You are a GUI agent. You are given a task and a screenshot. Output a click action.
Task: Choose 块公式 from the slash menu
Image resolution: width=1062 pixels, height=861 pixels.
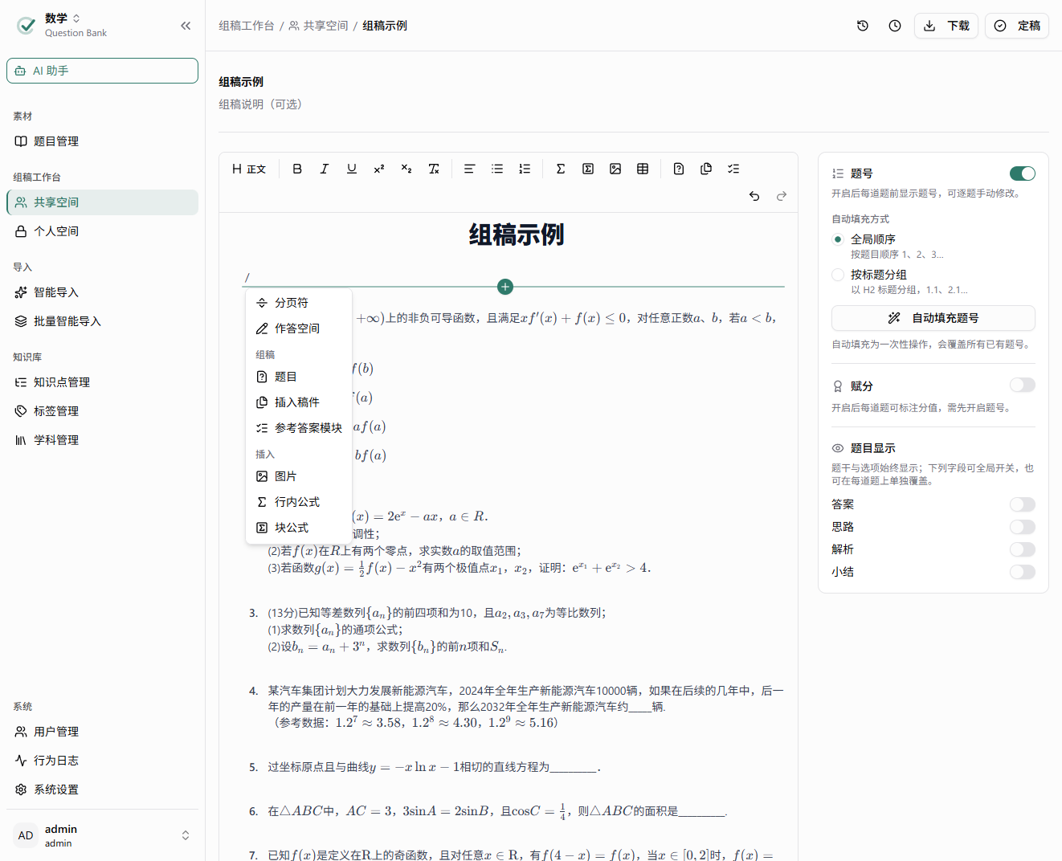tap(299, 528)
